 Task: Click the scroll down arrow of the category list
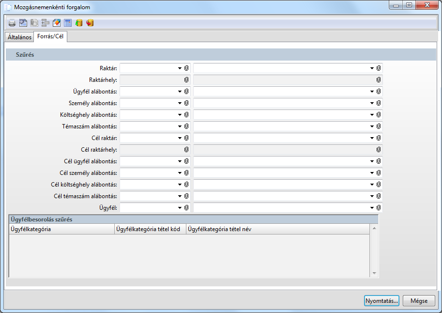coord(374,273)
